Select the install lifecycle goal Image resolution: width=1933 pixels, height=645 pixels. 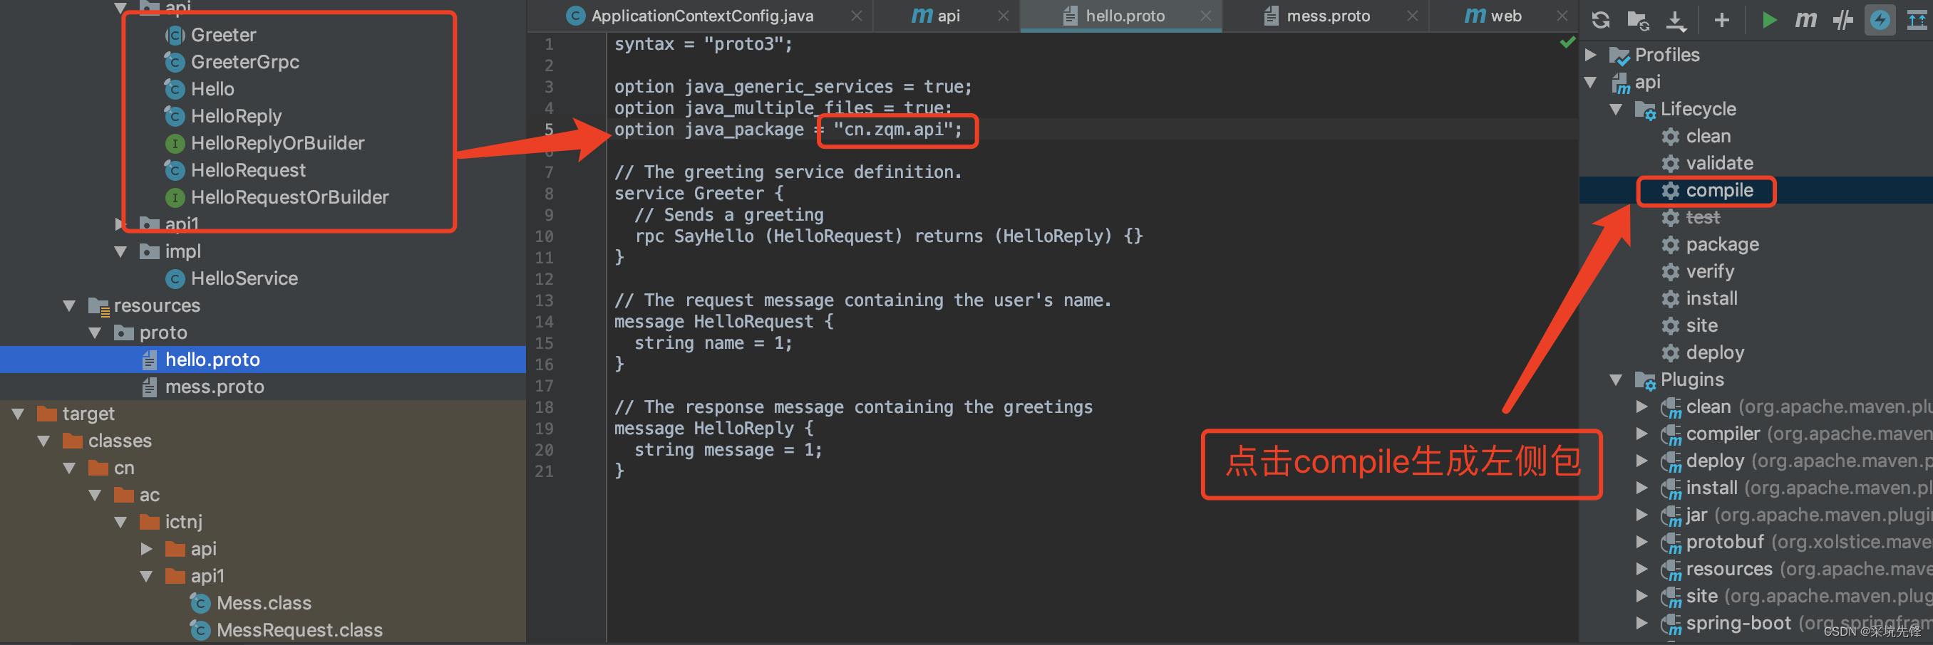tap(1711, 298)
